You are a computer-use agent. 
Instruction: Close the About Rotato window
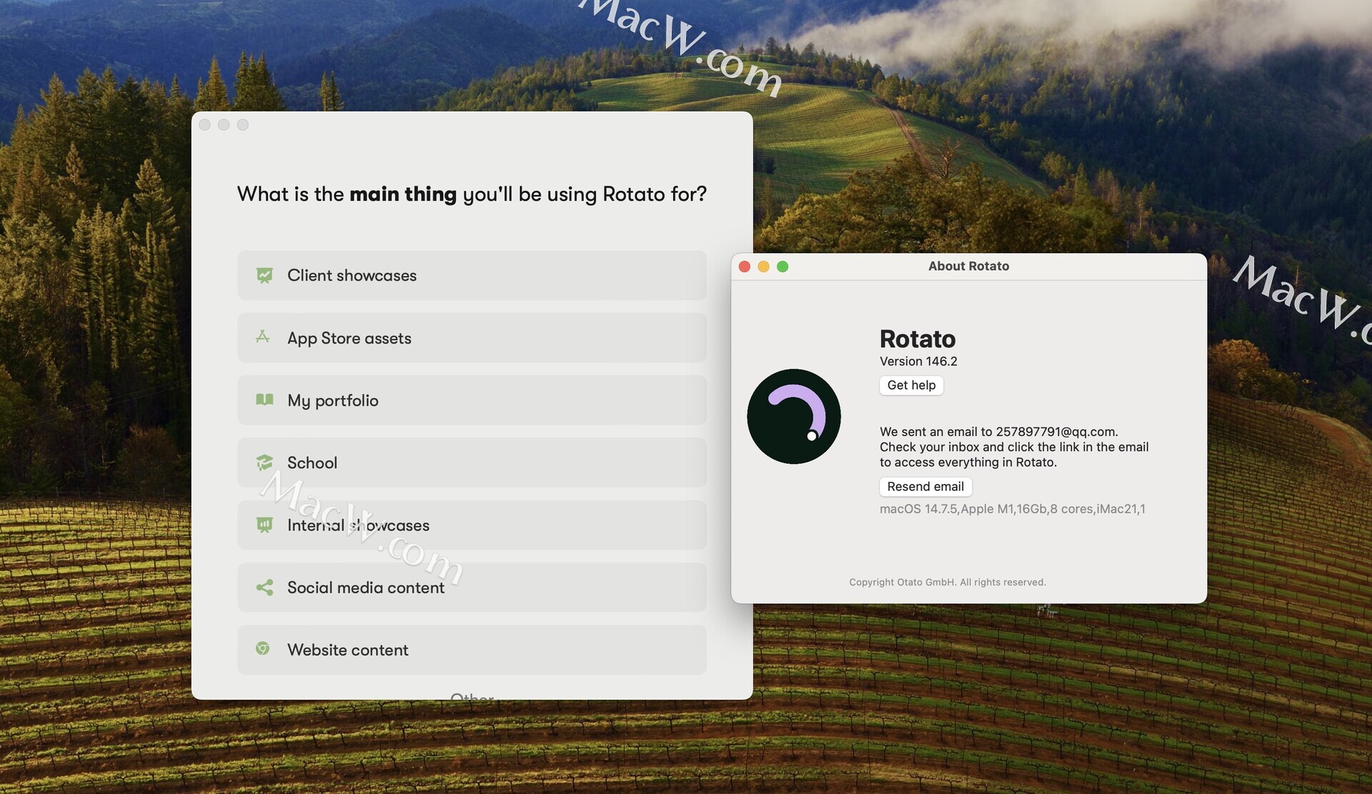(744, 267)
